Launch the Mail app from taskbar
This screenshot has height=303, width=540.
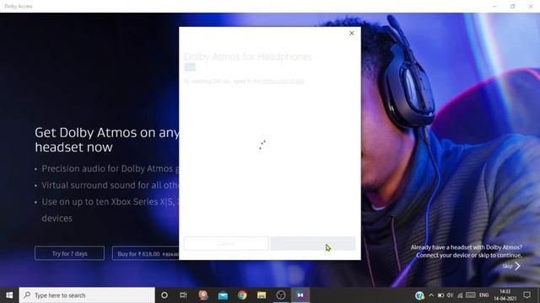223,295
